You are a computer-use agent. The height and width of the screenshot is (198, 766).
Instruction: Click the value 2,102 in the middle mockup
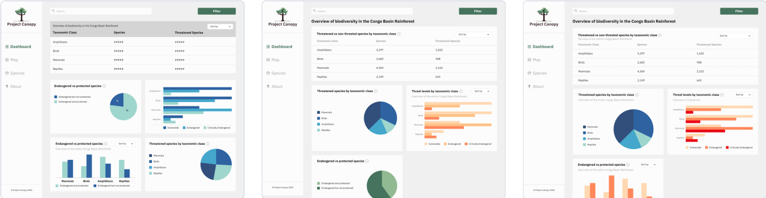pyautogui.click(x=439, y=68)
